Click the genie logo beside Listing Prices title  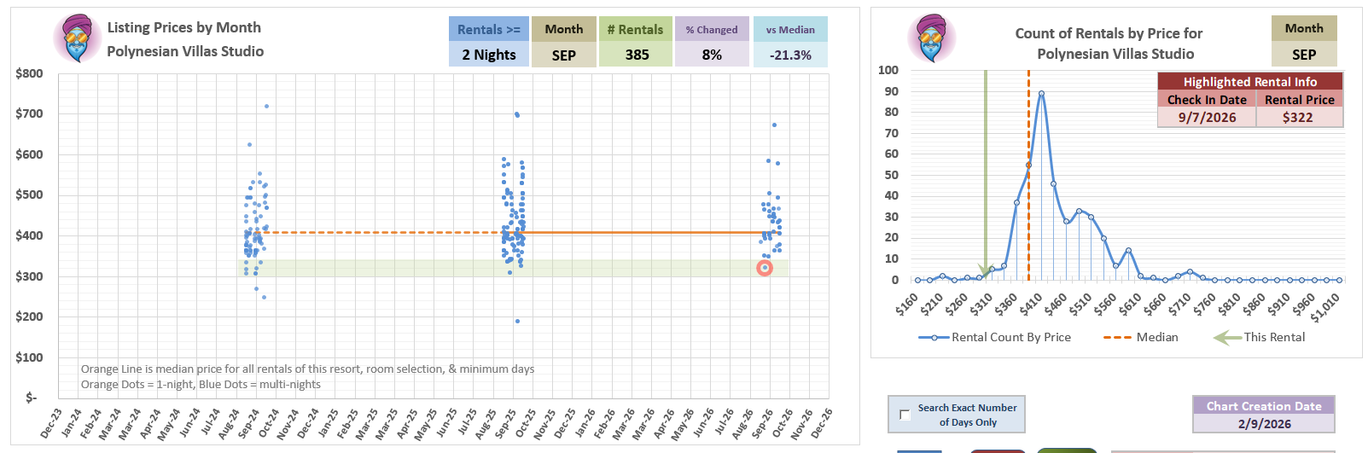77,38
